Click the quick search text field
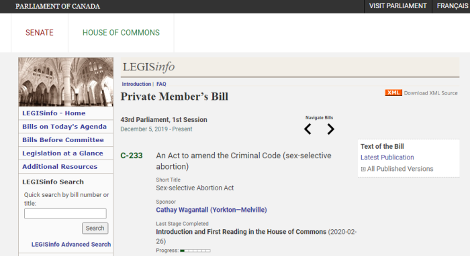The image size is (470, 256). click(x=65, y=214)
